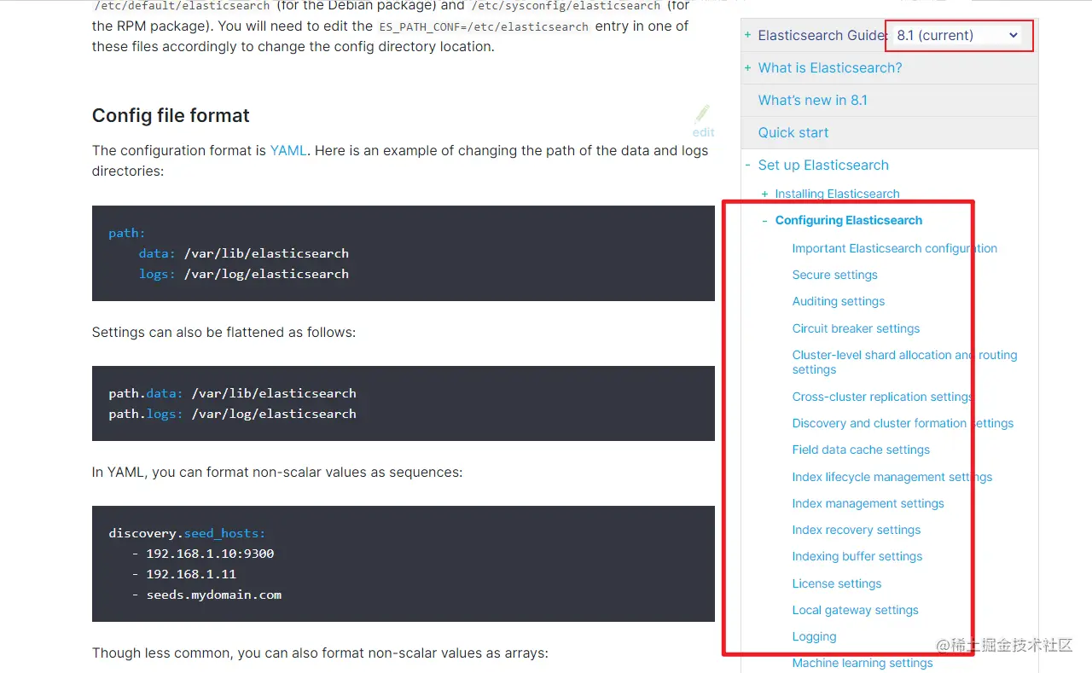This screenshot has width=1092, height=673.
Task: Open Important Elasticsearch configuration link
Action: [x=894, y=248]
